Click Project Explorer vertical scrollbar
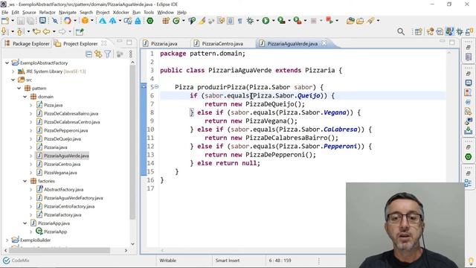 pos(132,141)
